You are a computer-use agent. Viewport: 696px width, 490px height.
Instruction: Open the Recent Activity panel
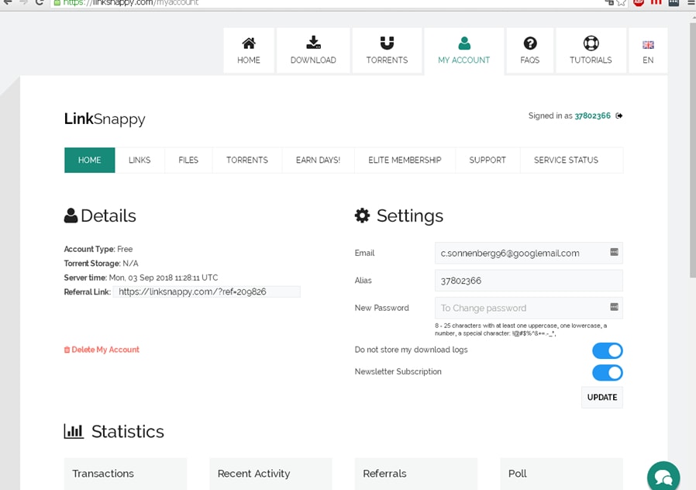click(270, 474)
